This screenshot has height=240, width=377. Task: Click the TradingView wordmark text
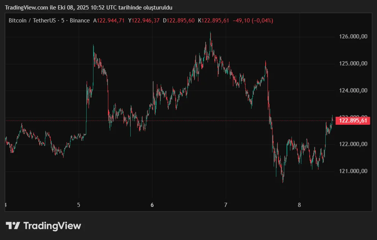click(x=52, y=226)
